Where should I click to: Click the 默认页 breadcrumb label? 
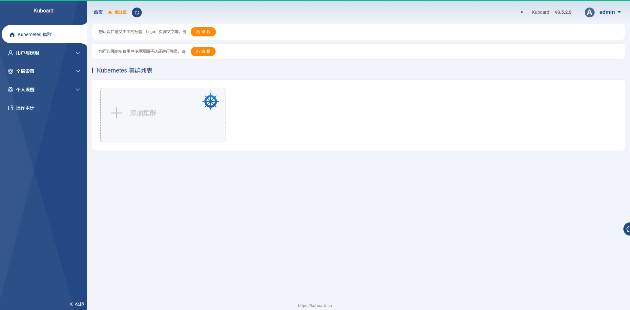pyautogui.click(x=121, y=12)
